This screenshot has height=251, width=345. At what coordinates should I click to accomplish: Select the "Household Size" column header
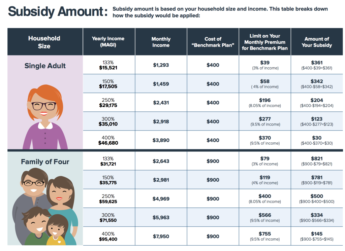point(44,42)
